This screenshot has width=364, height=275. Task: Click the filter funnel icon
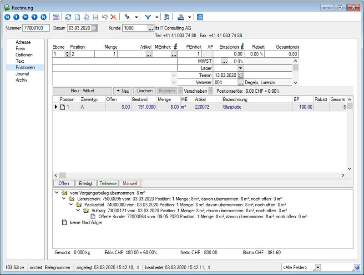pos(148,17)
